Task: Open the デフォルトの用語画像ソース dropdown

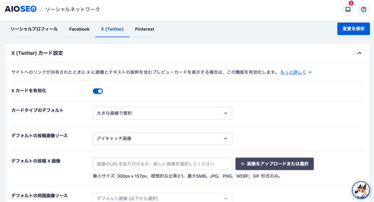Action: (163, 198)
